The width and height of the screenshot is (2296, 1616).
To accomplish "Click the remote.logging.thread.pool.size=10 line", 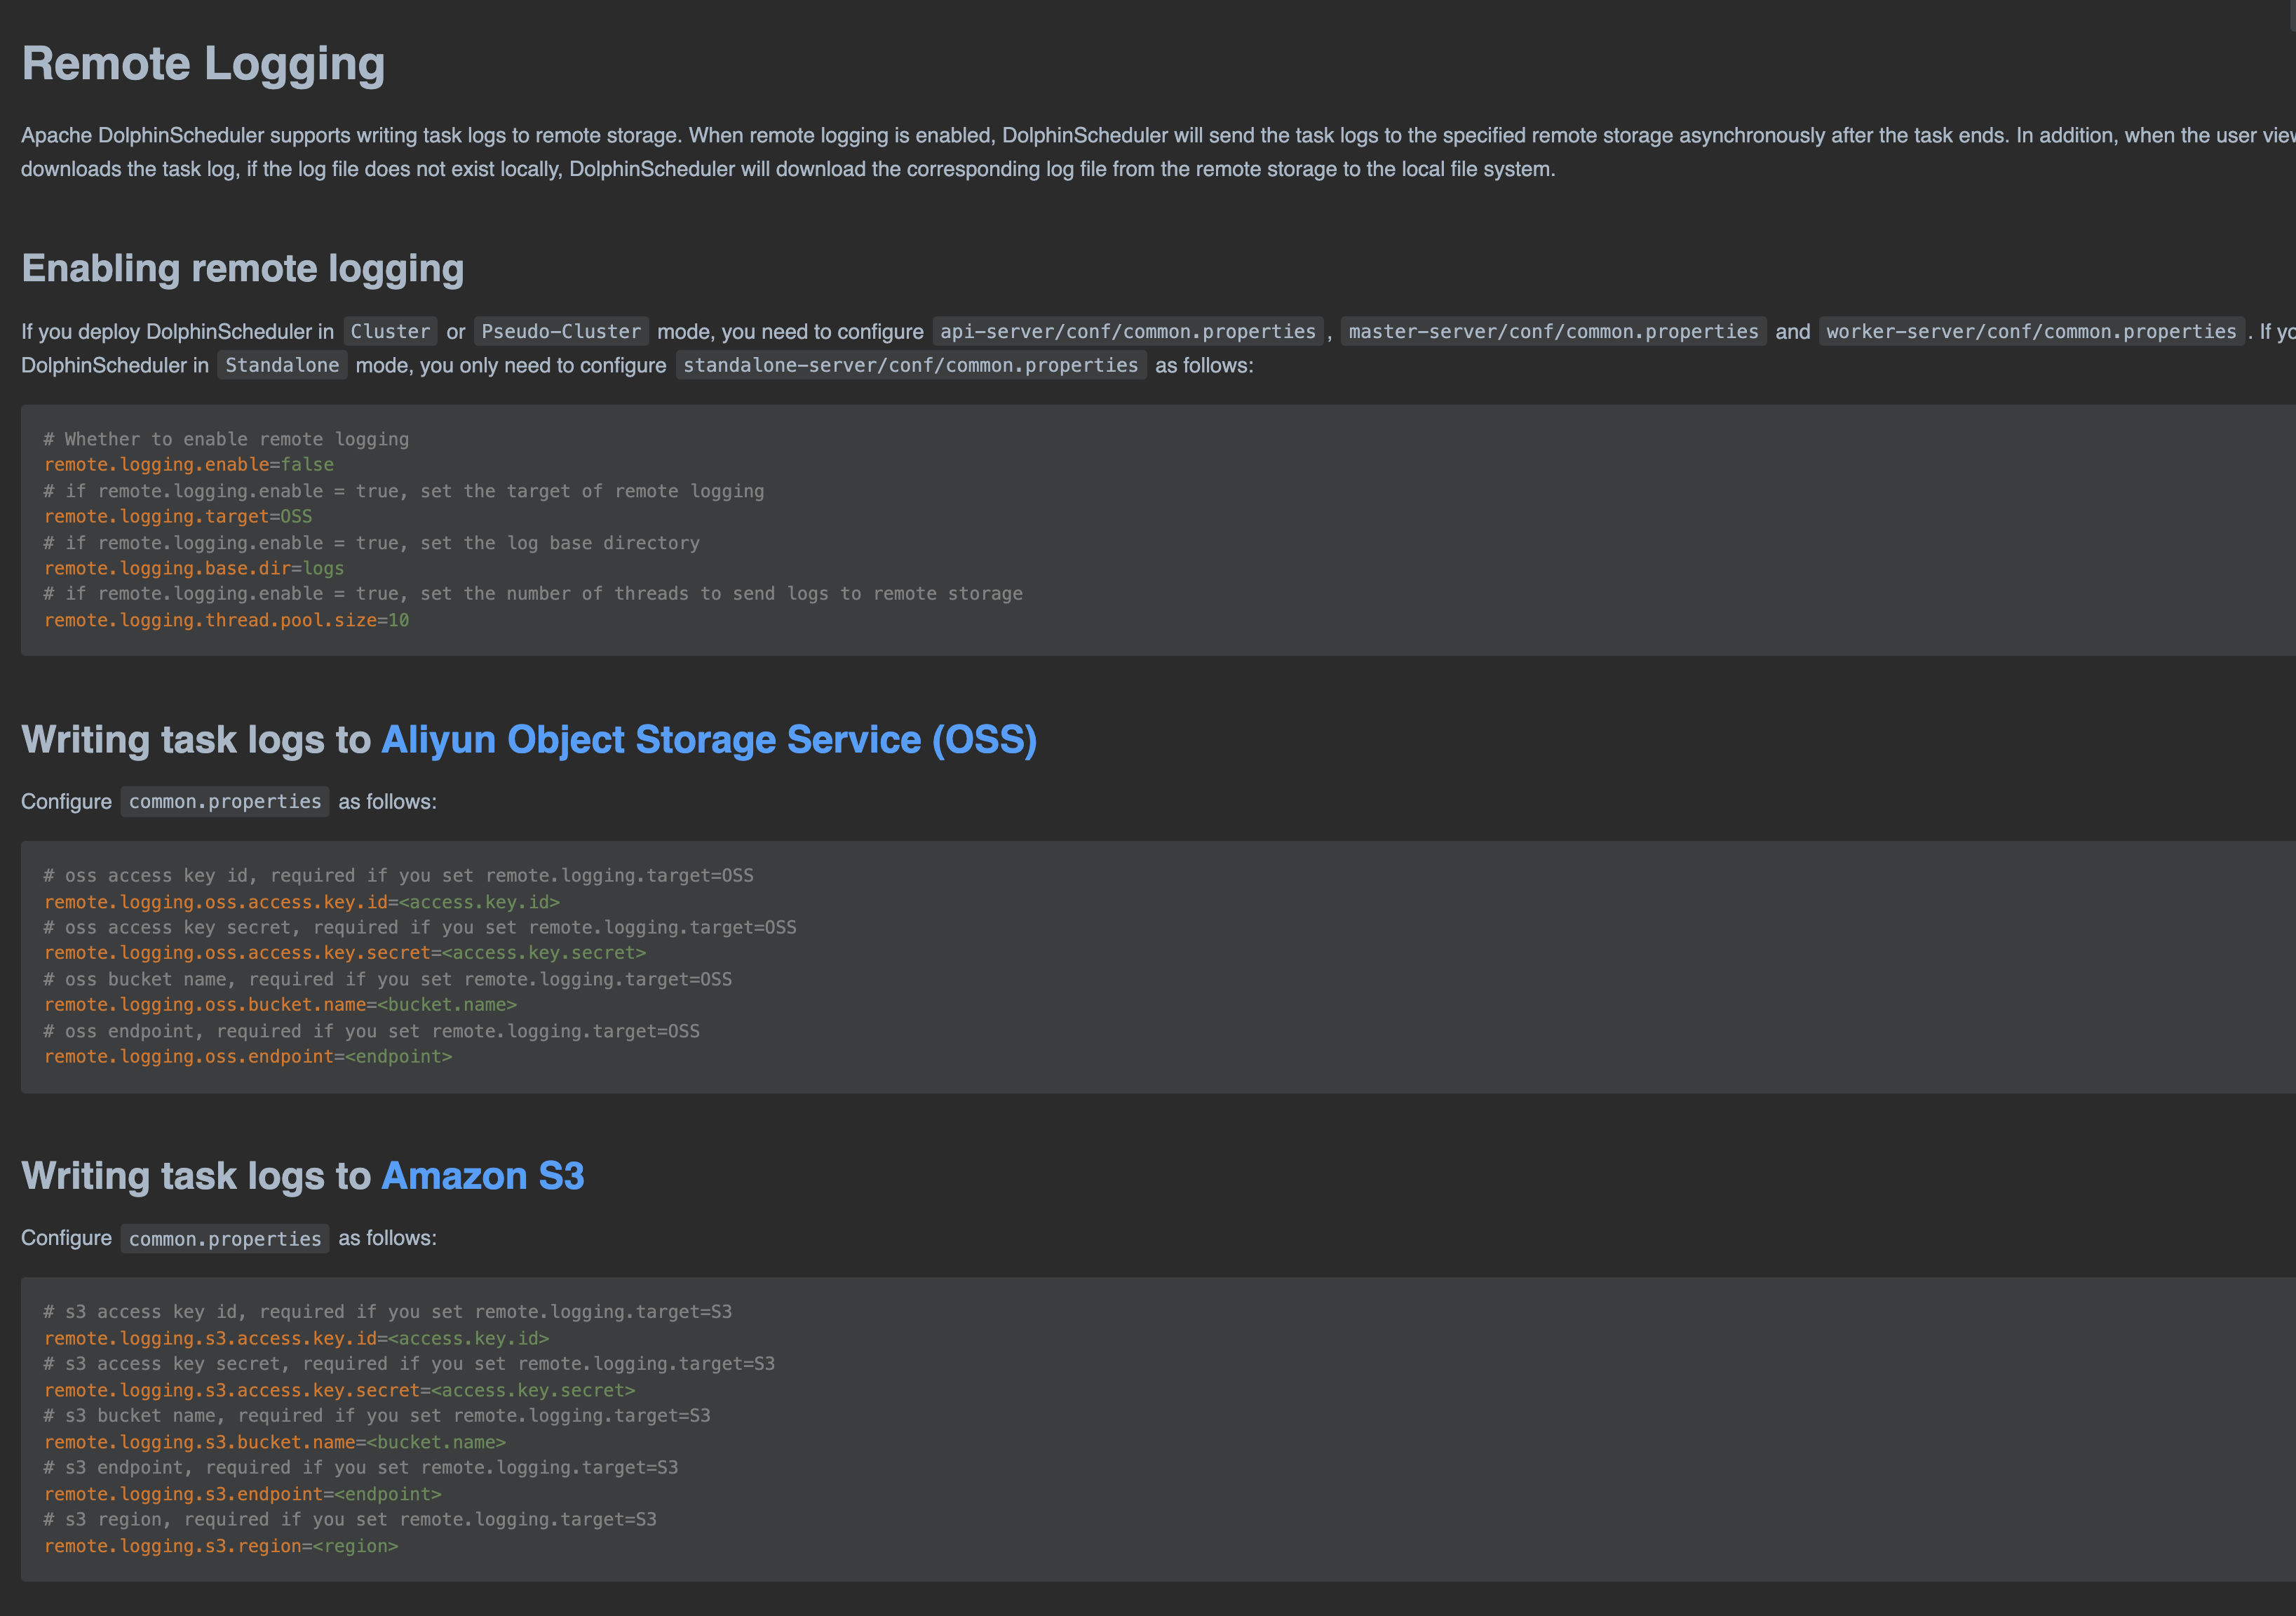I will coord(226,621).
